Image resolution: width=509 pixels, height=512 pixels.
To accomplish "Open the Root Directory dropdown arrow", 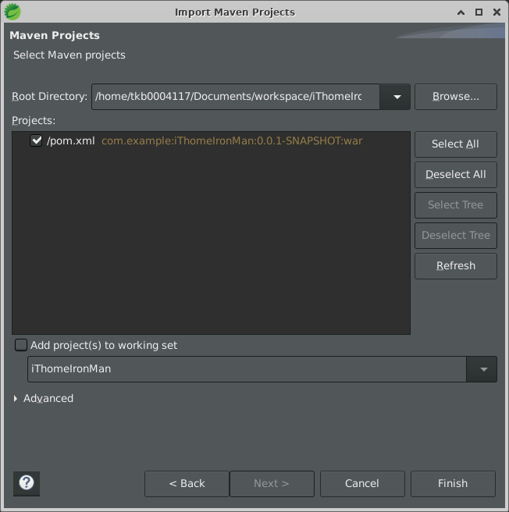I will (x=397, y=97).
